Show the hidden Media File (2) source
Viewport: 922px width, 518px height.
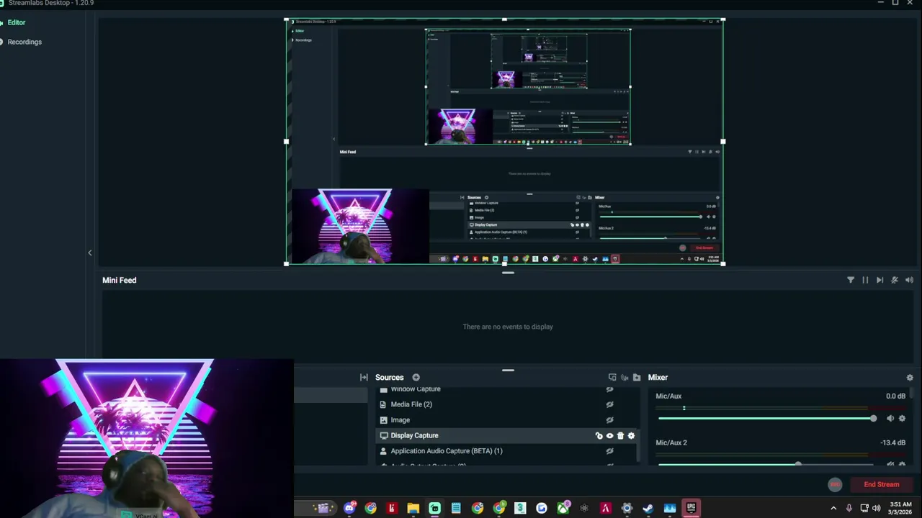[609, 404]
